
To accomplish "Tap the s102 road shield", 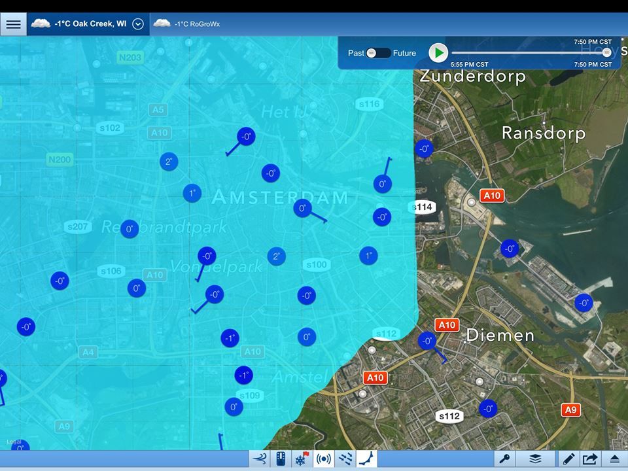I will coord(110,128).
